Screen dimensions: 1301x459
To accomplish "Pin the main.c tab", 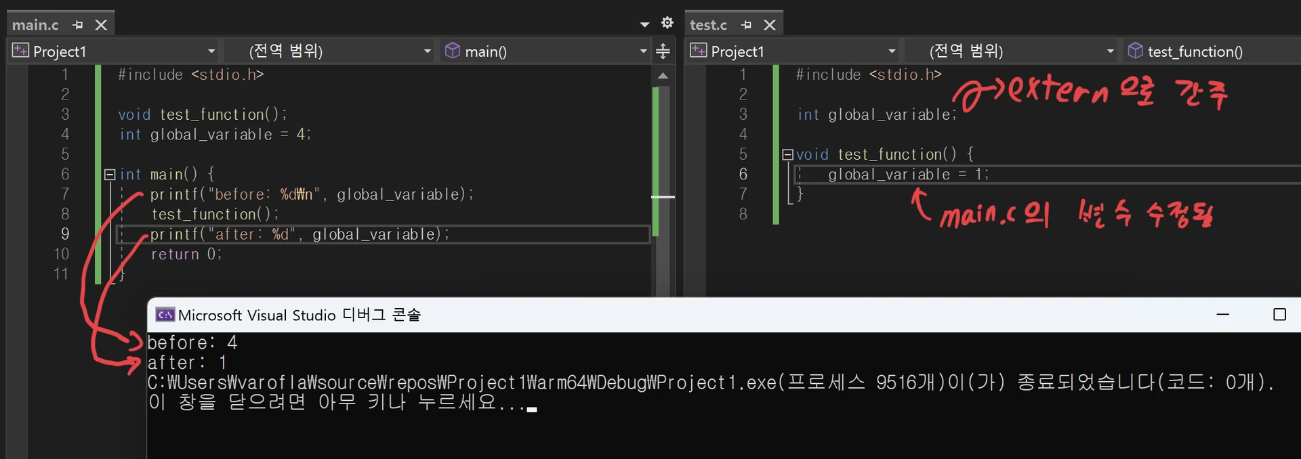I will point(78,25).
